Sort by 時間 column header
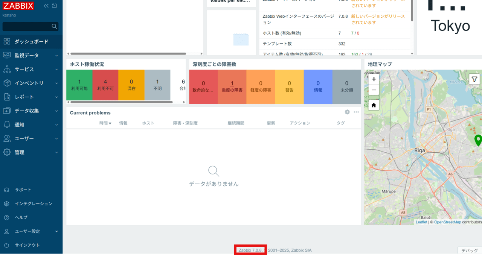Image resolution: width=482 pixels, height=255 pixels. 105,123
